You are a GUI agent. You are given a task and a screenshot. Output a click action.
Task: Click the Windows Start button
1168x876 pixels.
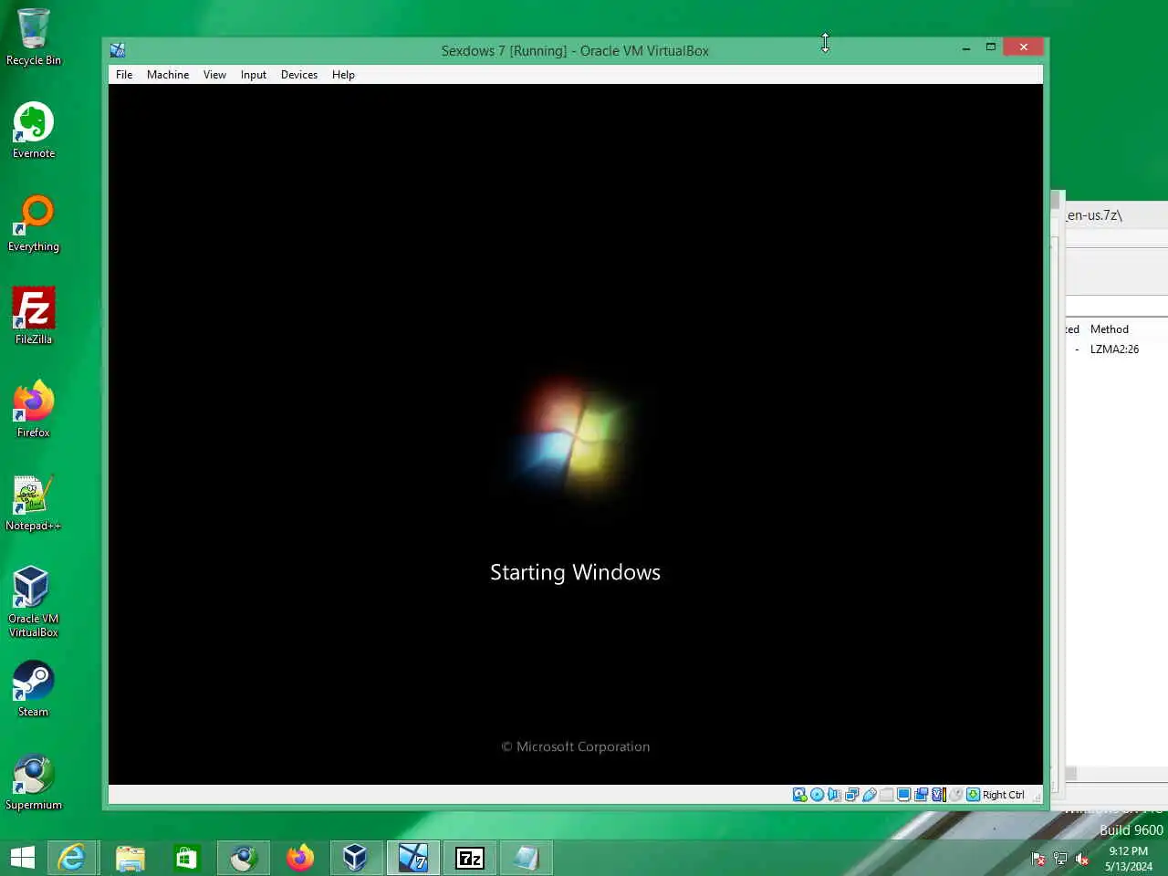pos(23,858)
